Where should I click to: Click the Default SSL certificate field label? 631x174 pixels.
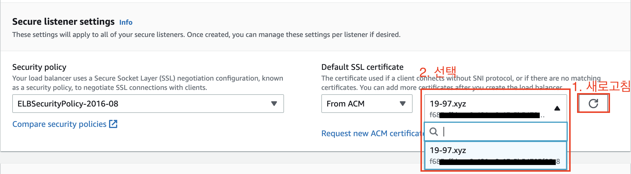[362, 67]
